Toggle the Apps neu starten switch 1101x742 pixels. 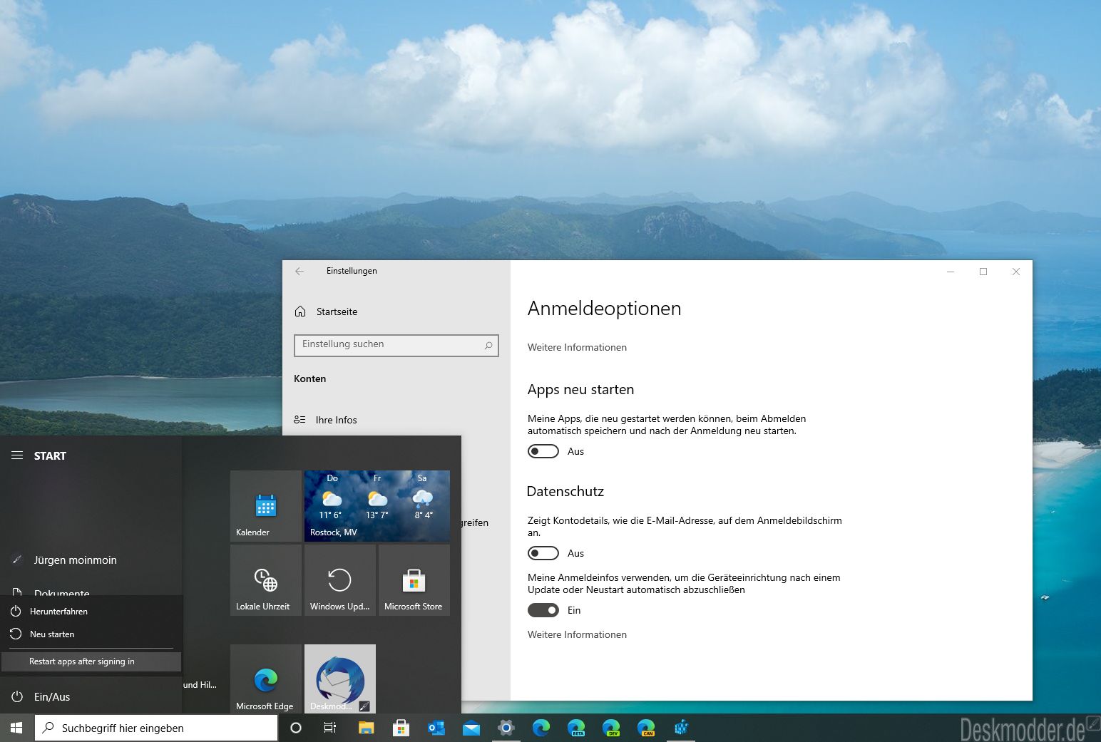pos(543,451)
